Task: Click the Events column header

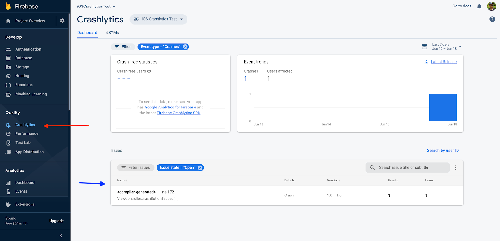Action: tap(393, 180)
